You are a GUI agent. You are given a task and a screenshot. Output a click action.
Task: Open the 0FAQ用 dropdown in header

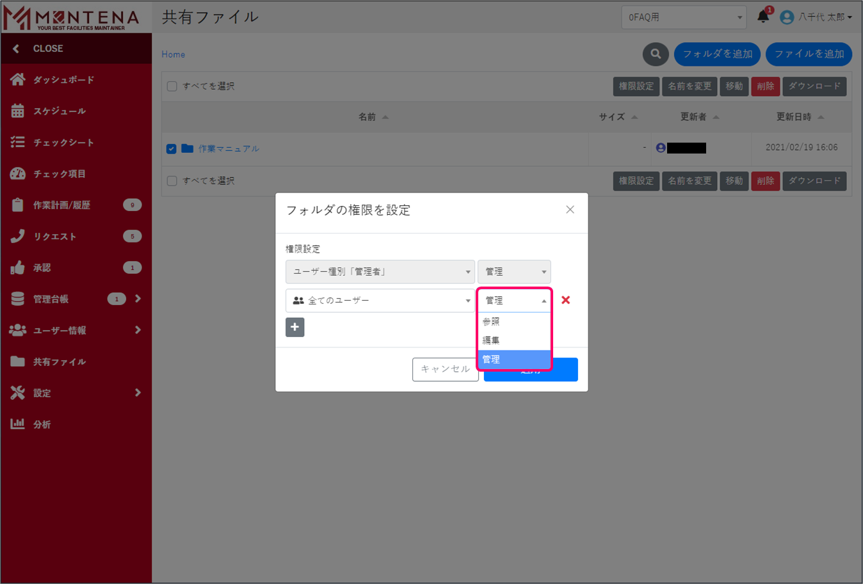click(684, 17)
